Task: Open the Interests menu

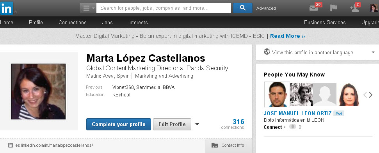Action: (x=138, y=23)
